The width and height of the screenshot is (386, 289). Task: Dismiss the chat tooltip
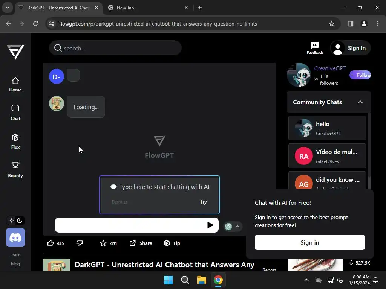(119, 202)
